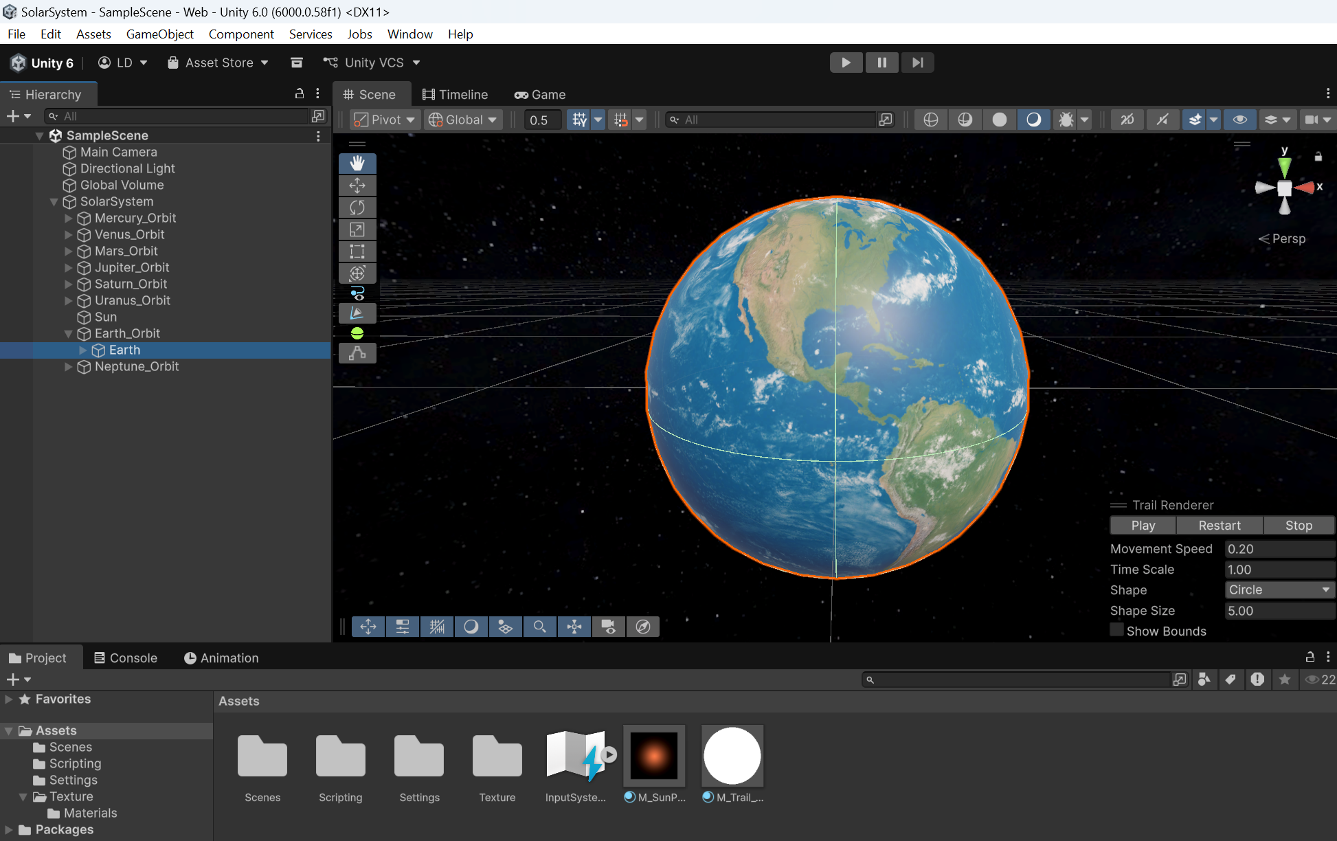
Task: Click Stop in Trail Renderer overlay
Action: click(x=1299, y=525)
